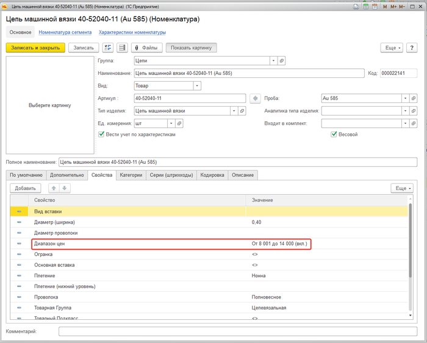
Task: Click the open icon next to Тип изделия
Action: coord(242,111)
